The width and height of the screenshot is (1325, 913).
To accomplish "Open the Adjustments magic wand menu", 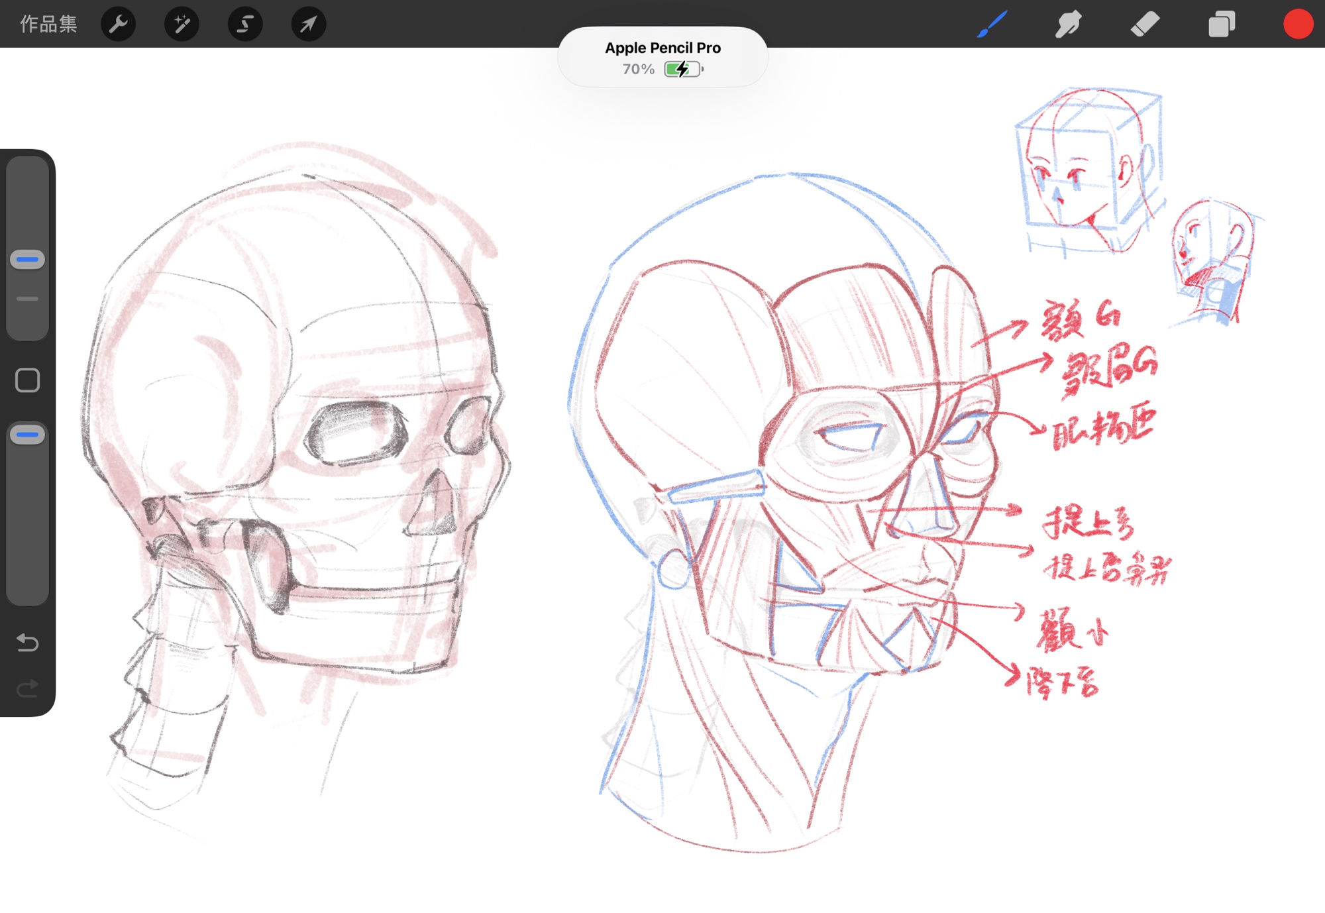I will (x=182, y=25).
